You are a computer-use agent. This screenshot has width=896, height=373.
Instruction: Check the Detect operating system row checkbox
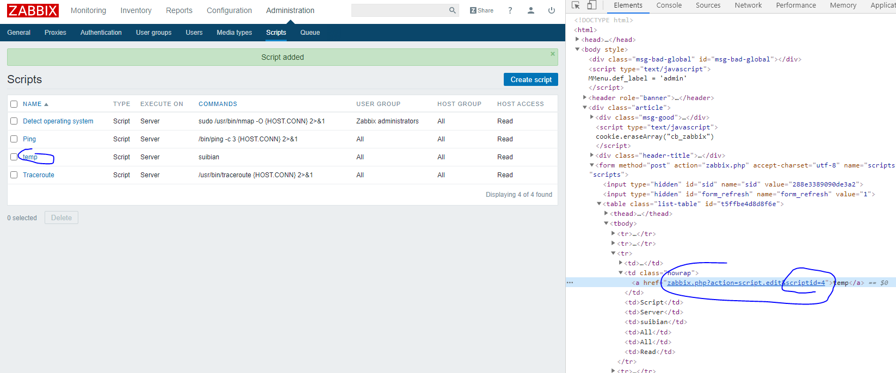pos(14,121)
